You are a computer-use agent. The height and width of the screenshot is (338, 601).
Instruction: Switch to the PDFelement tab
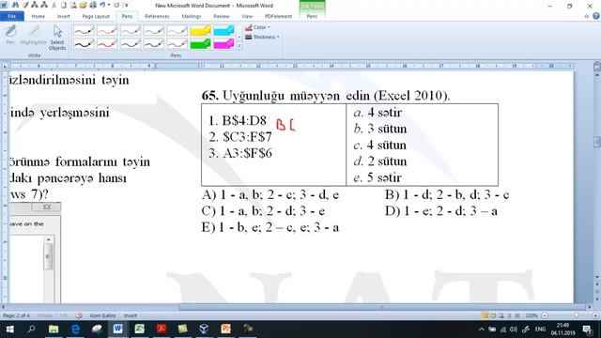point(278,17)
